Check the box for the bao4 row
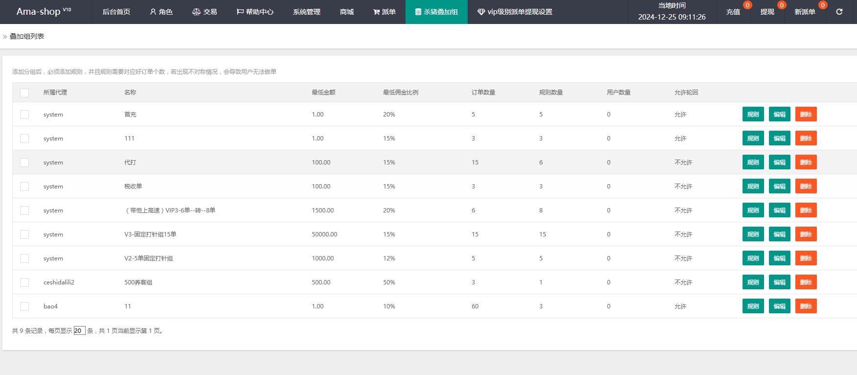 [x=24, y=306]
